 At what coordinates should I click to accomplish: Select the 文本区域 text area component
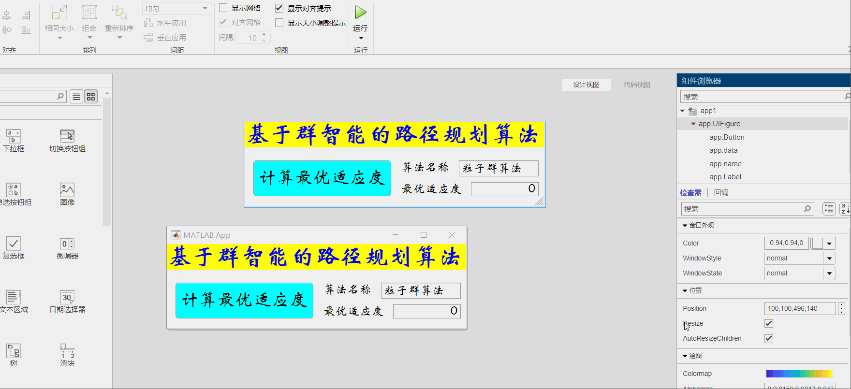[14, 302]
